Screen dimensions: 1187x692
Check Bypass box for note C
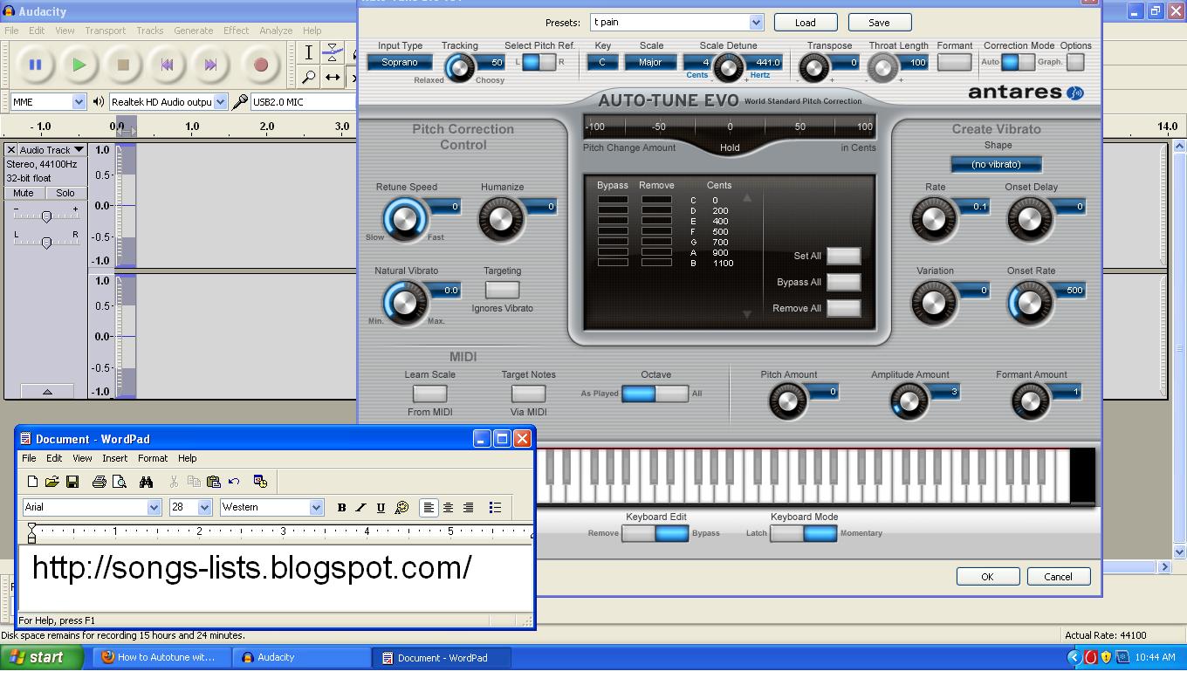tap(613, 200)
